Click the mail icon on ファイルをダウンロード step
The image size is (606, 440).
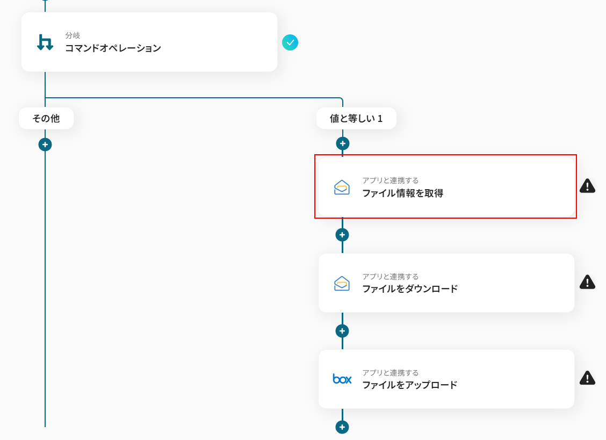(342, 283)
